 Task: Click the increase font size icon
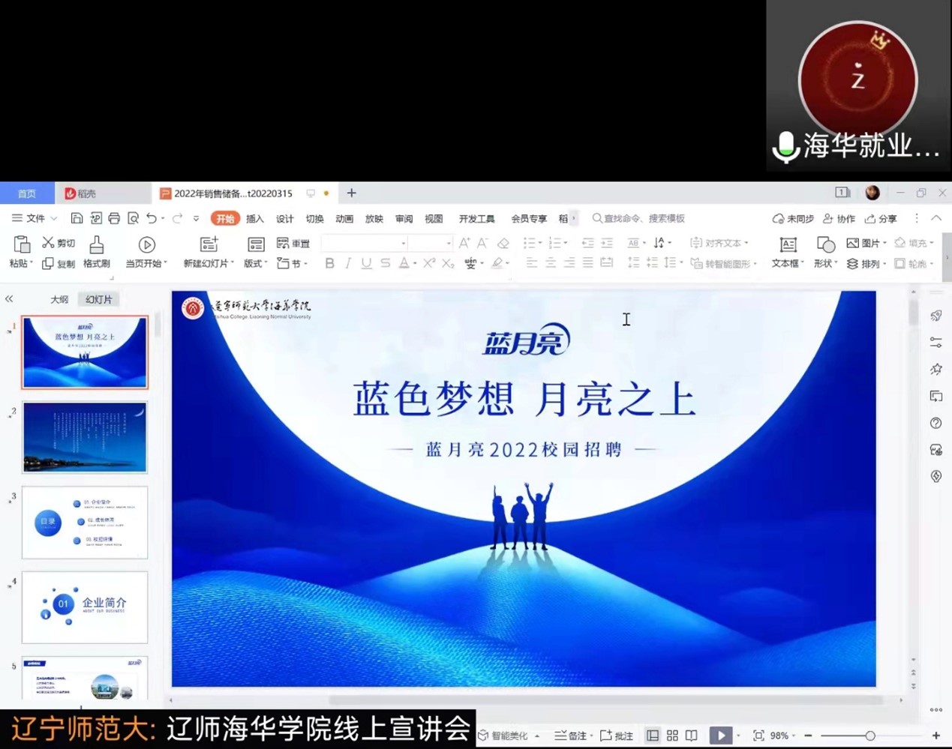[464, 243]
